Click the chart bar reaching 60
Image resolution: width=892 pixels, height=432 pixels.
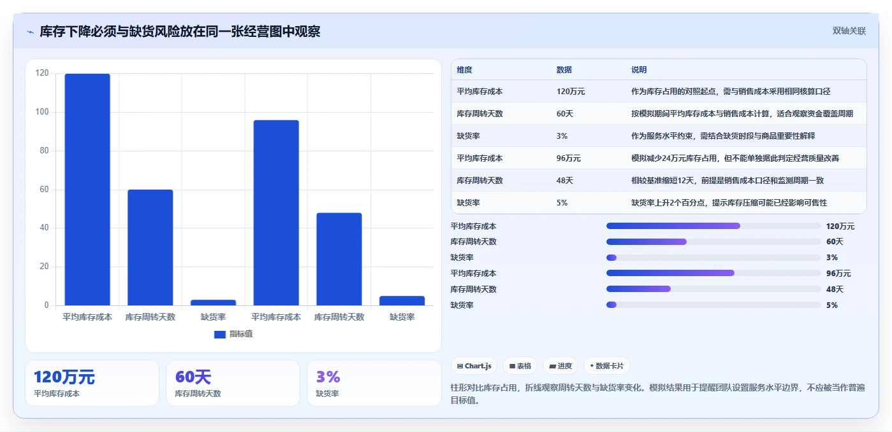pos(150,247)
